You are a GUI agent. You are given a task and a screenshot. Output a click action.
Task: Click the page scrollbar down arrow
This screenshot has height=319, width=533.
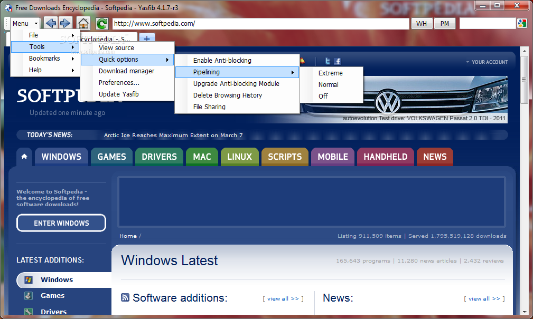click(524, 312)
